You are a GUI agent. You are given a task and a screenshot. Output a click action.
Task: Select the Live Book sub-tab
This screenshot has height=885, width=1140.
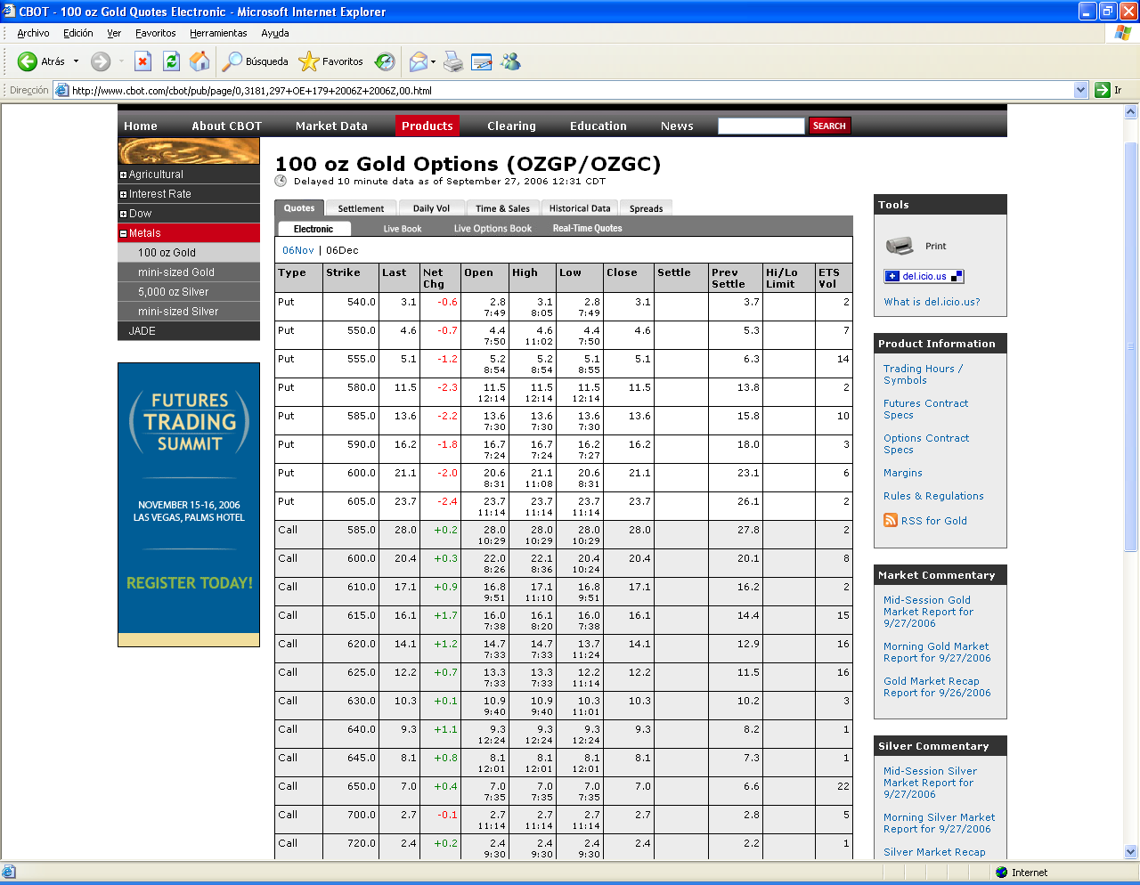point(403,229)
